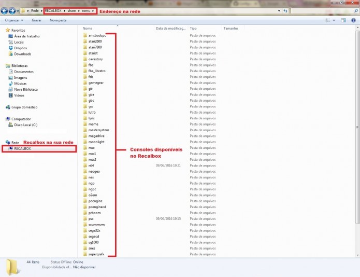Viewport: 360px width, 277px height.
Task: Click the refresh button beside address bar
Action: tap(285, 11)
